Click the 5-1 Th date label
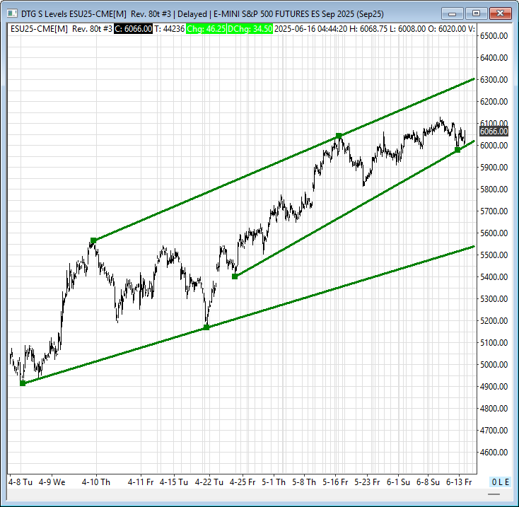The image size is (519, 507). click(x=274, y=482)
